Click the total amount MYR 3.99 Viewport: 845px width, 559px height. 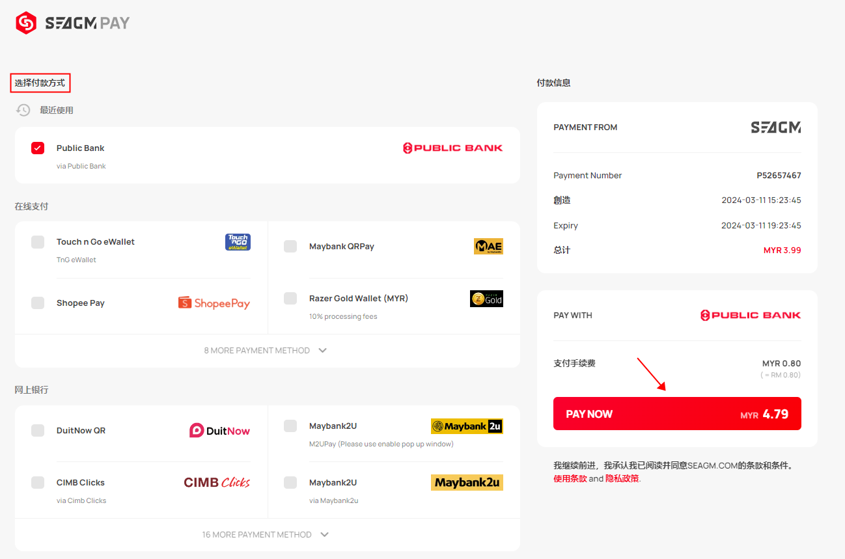(x=783, y=250)
